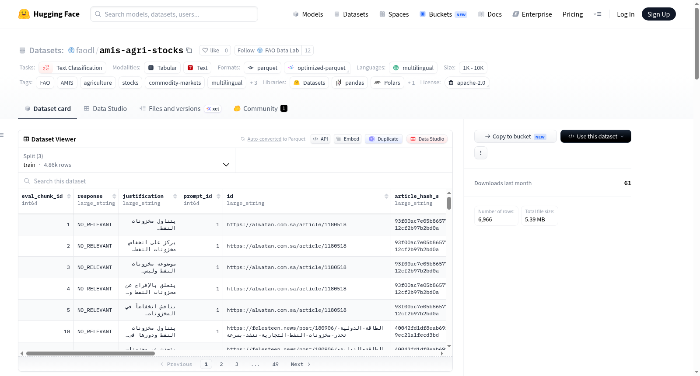Sort by the justification column
Screen dimensions: 700x376
[x=175, y=196]
